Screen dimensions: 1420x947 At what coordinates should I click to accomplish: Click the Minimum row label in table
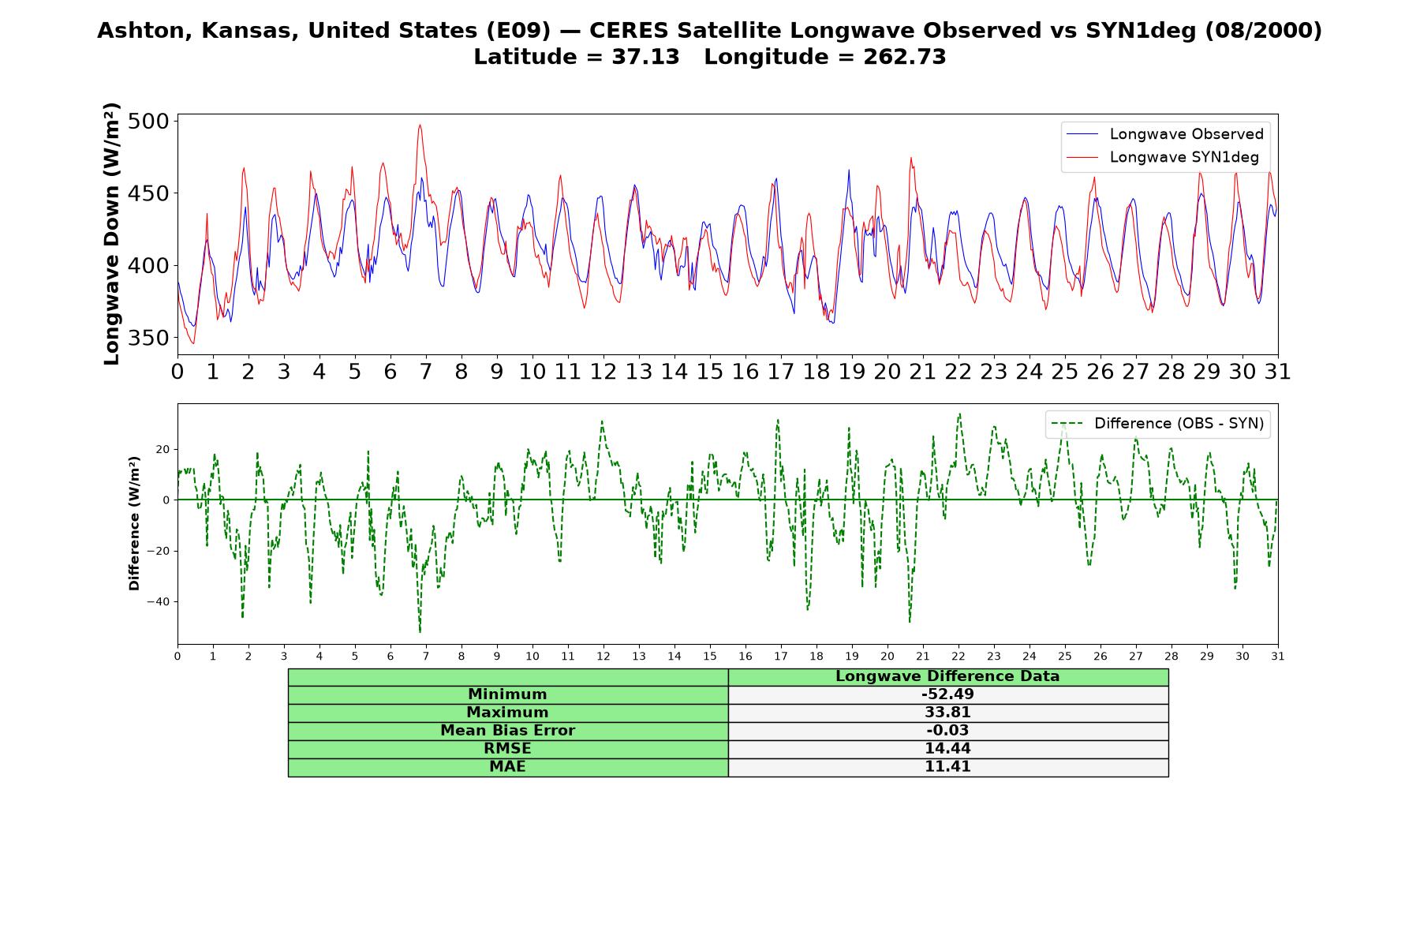coord(508,694)
